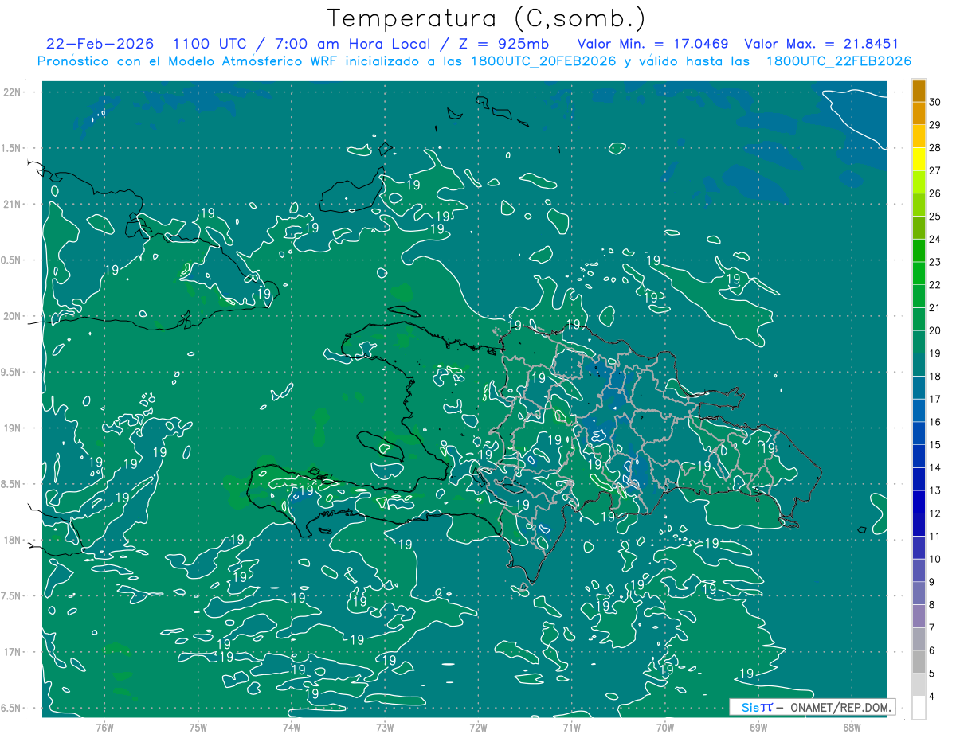This screenshot has width=956, height=738.
Task: Click the 'Valor Max. = 21.8451' value
Action: click(821, 44)
